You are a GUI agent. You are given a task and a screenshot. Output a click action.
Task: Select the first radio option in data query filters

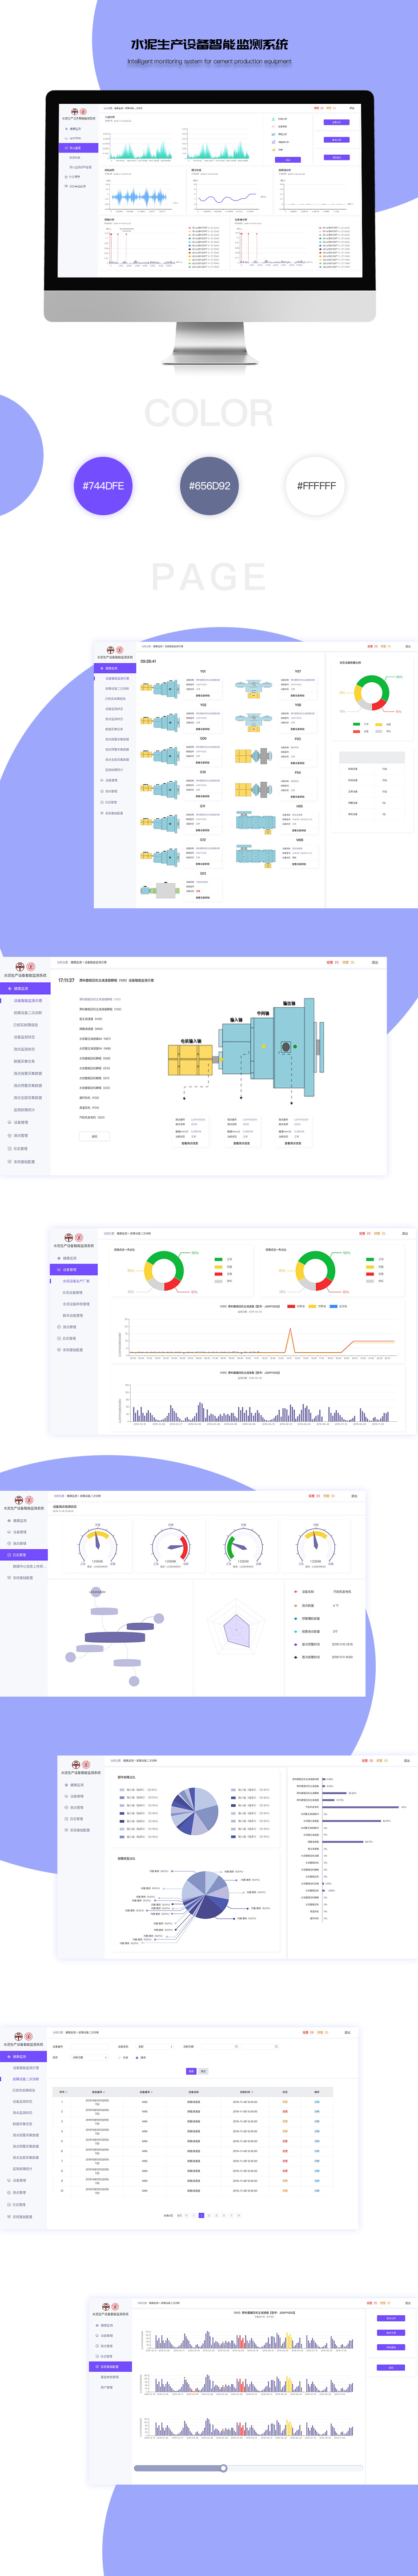point(120,2057)
